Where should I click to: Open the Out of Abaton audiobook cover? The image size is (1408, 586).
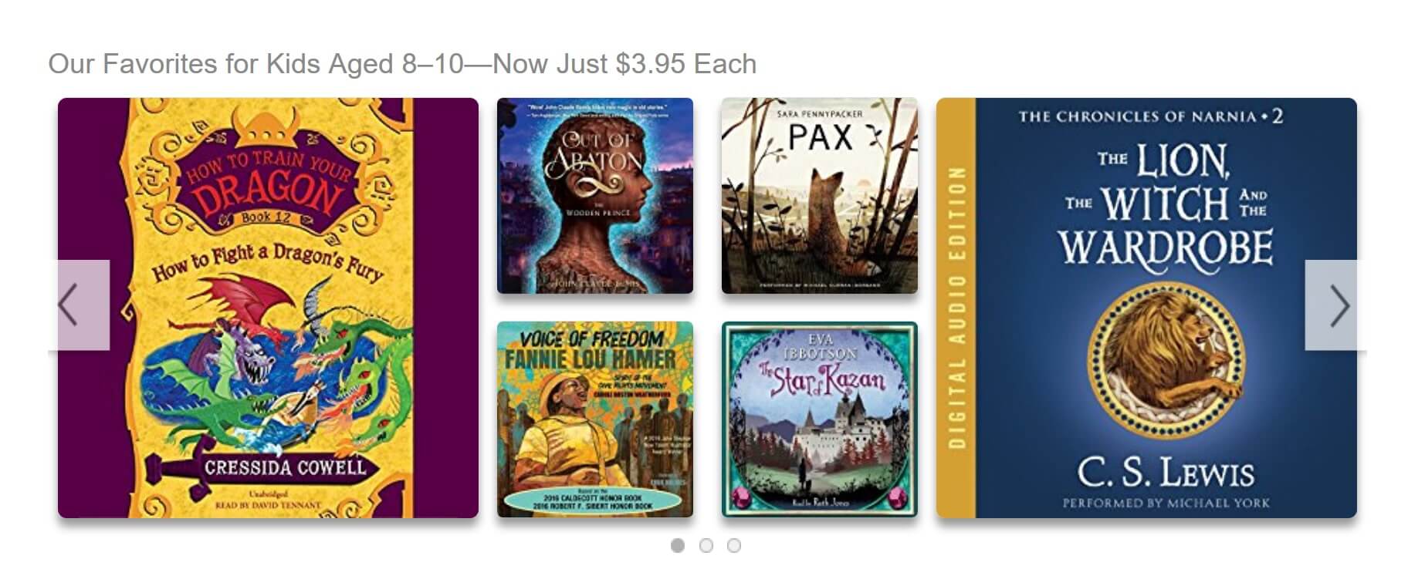(x=595, y=196)
